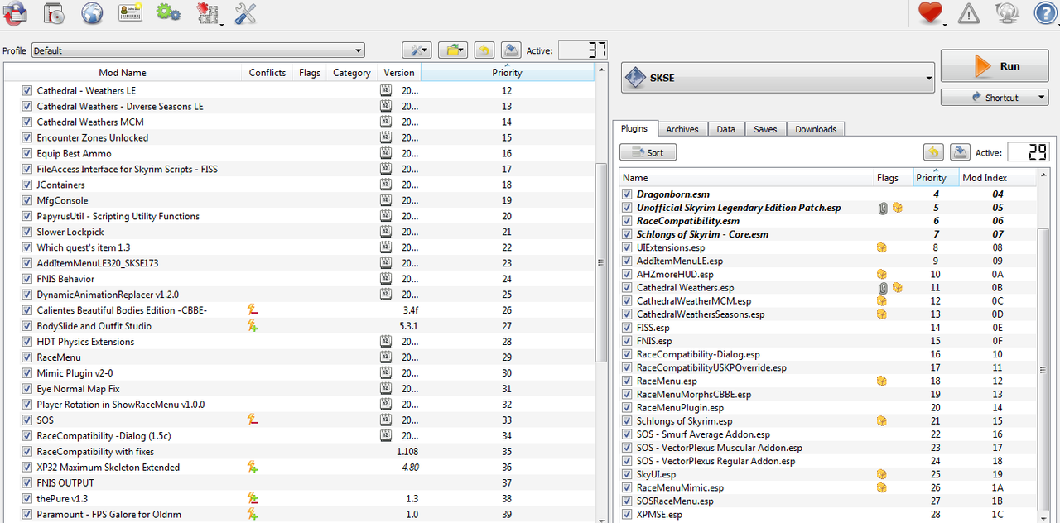Open the executables green gears icon
The width and height of the screenshot is (1060, 523).
(168, 12)
